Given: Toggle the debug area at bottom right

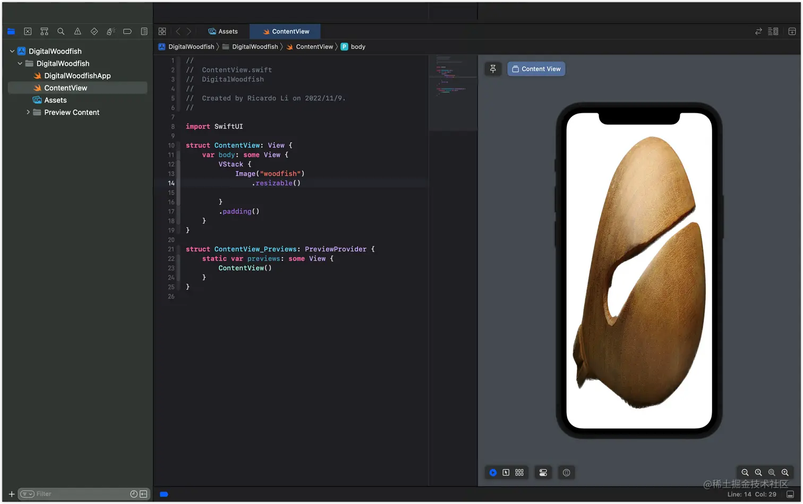Looking at the screenshot, I should point(790,494).
